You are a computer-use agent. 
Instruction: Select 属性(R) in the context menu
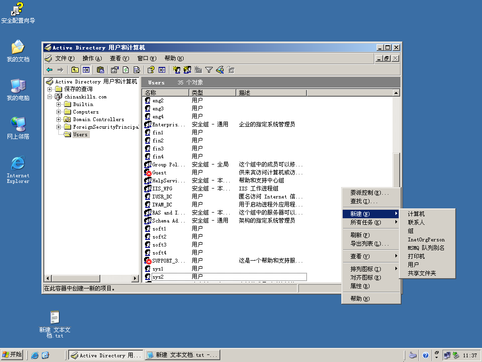(x=371, y=286)
